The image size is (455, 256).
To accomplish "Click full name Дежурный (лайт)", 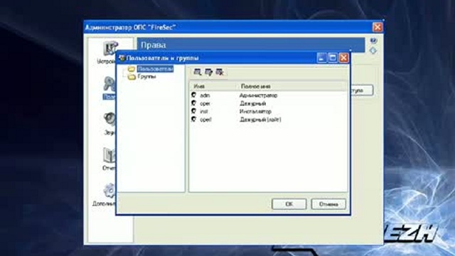I will pyautogui.click(x=260, y=119).
